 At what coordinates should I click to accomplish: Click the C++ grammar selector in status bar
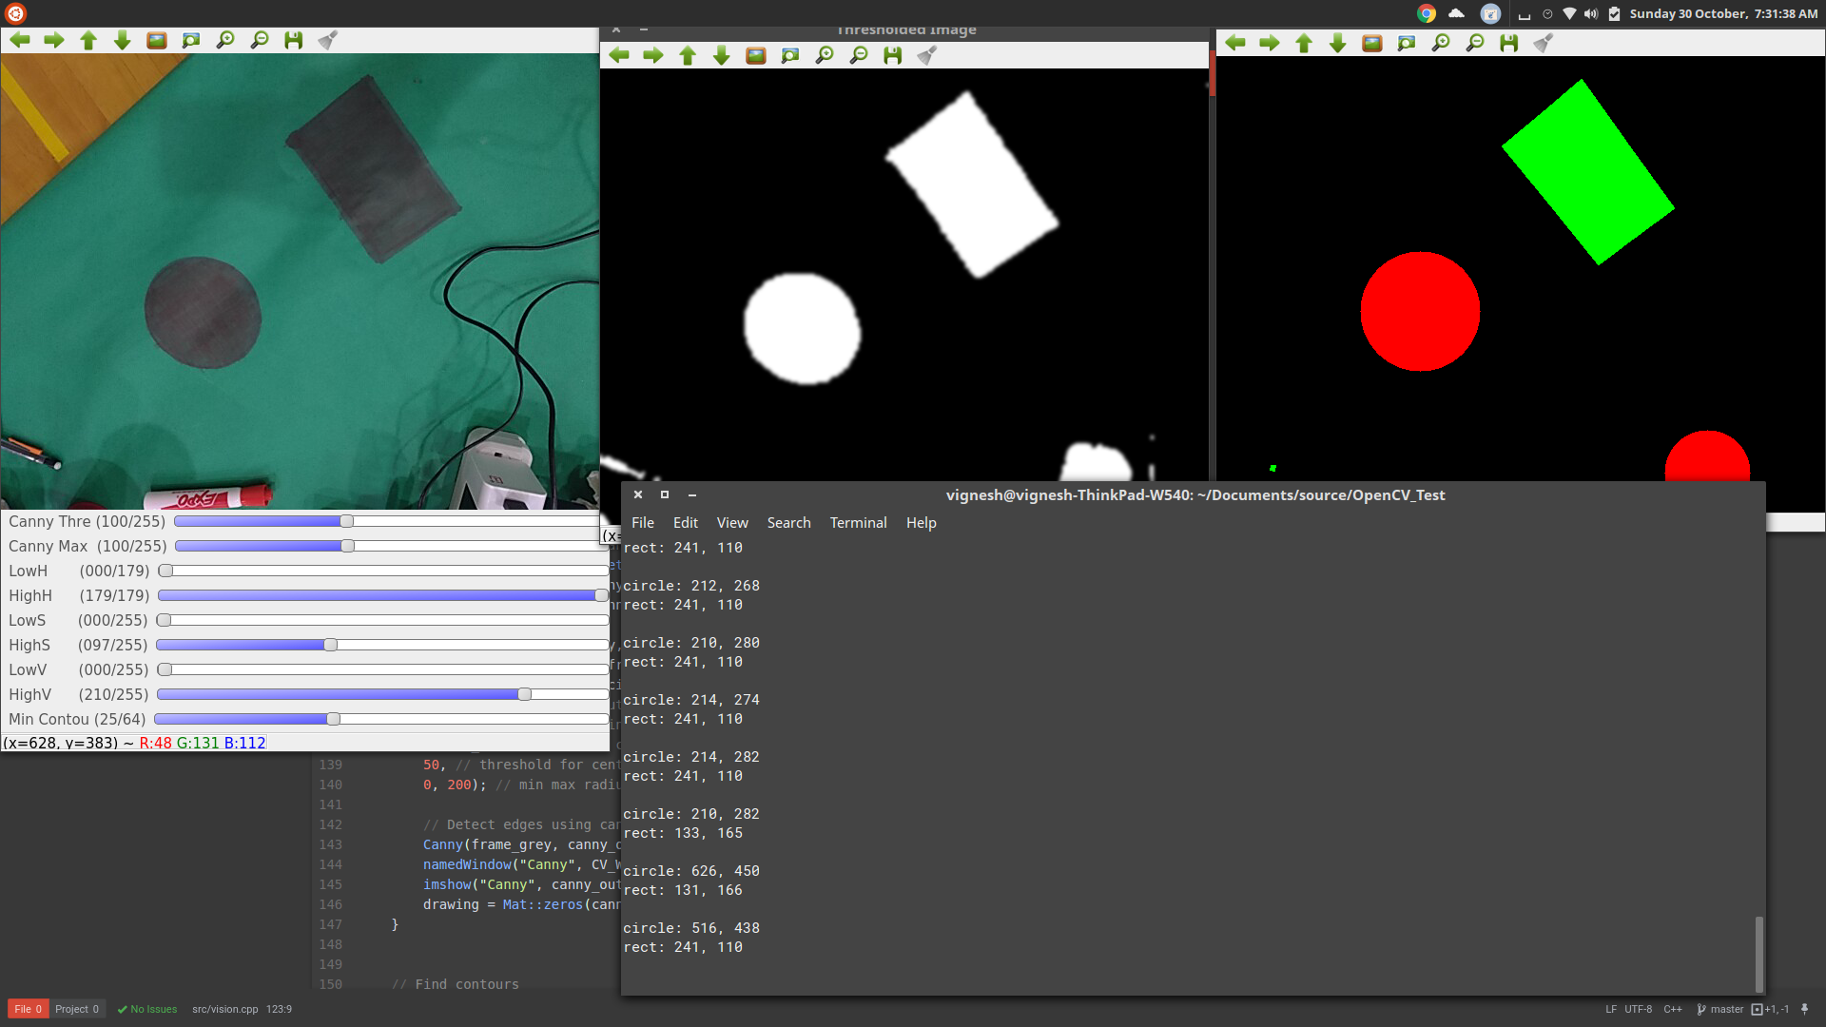(1672, 1009)
